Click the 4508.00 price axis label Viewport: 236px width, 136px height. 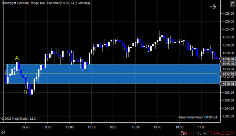click(228, 92)
